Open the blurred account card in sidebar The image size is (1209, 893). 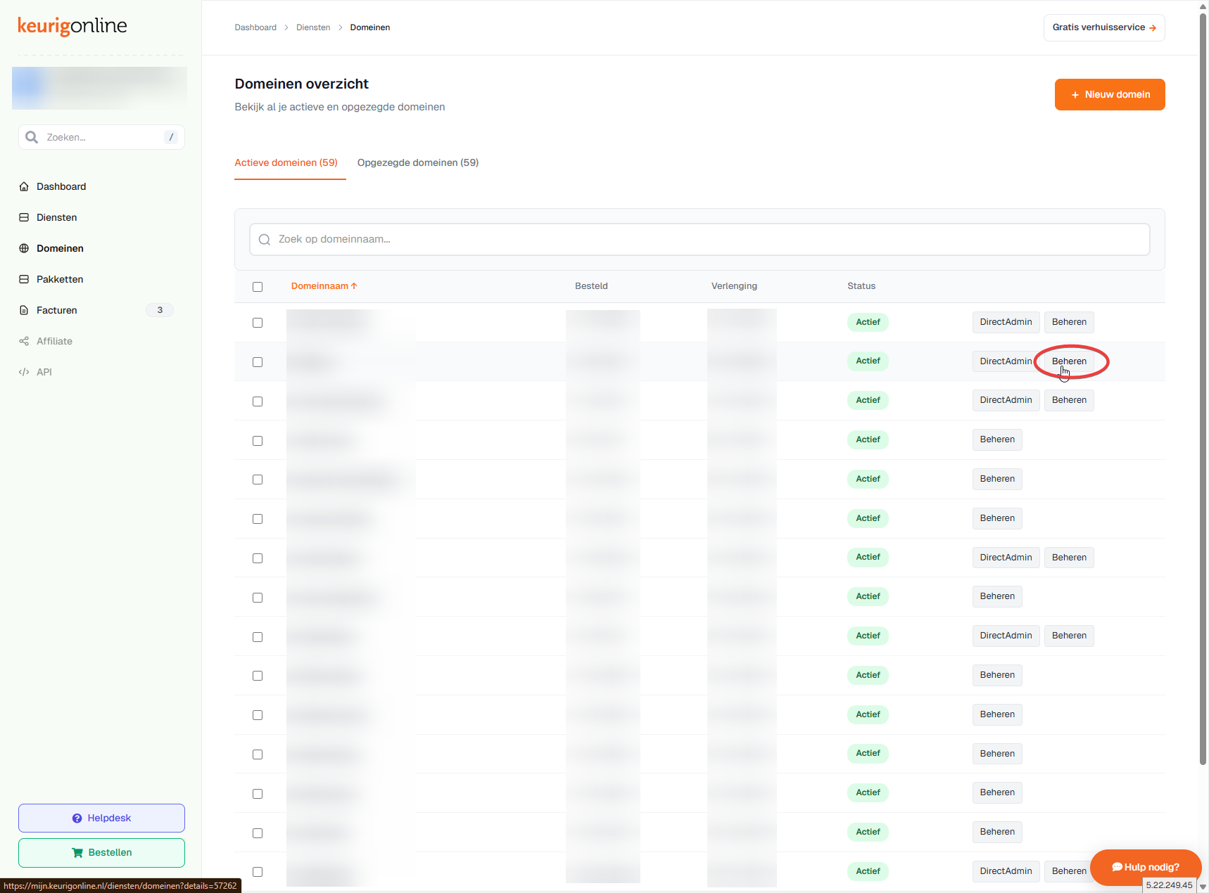point(99,88)
